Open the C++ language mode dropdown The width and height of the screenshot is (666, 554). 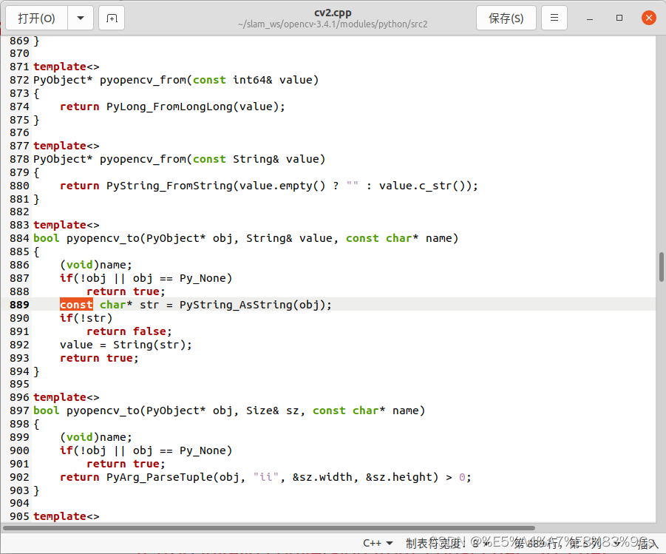(x=378, y=542)
